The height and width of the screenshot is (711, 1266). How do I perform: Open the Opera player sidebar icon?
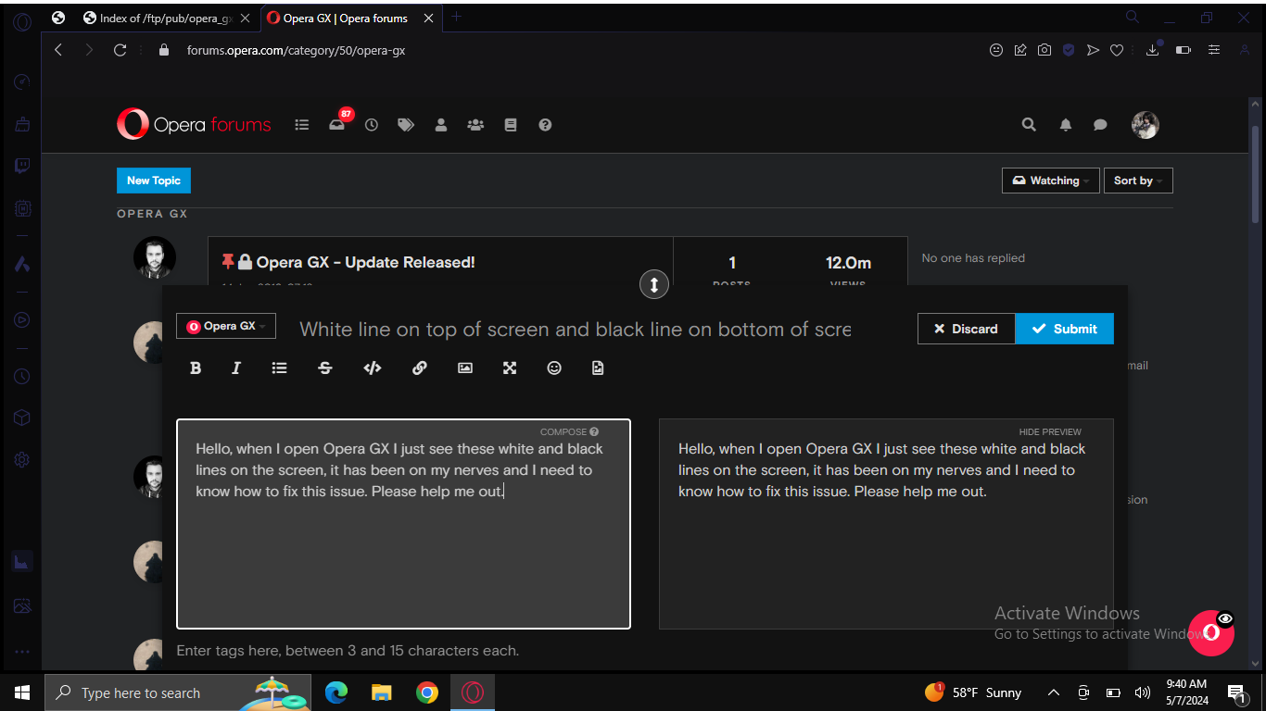22,320
